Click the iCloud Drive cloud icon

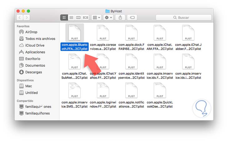21,45
